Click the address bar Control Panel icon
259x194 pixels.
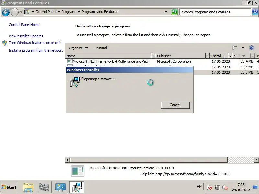click(27, 12)
